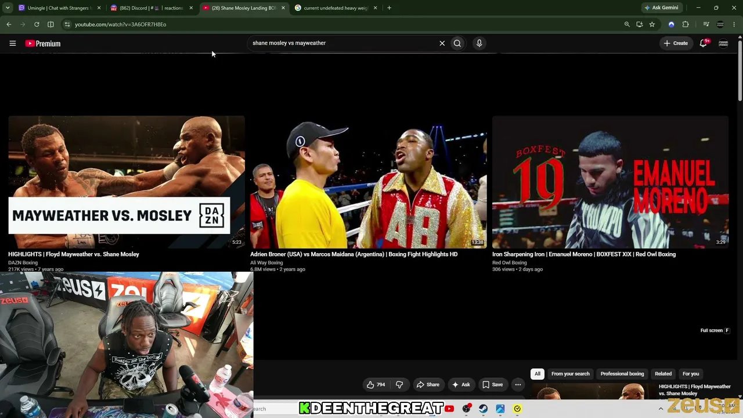This screenshot has height=418, width=743.
Task: Visit Red Owl Boxing channel
Action: click(x=510, y=262)
